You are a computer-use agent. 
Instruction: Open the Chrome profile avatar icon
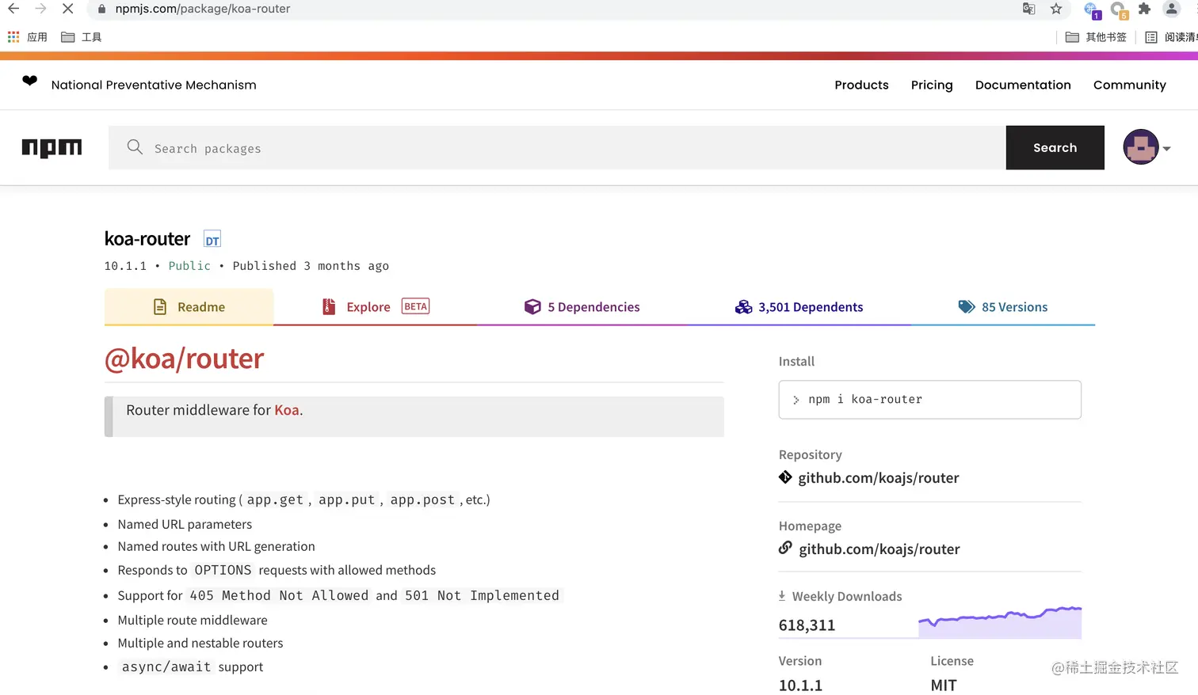tap(1171, 9)
